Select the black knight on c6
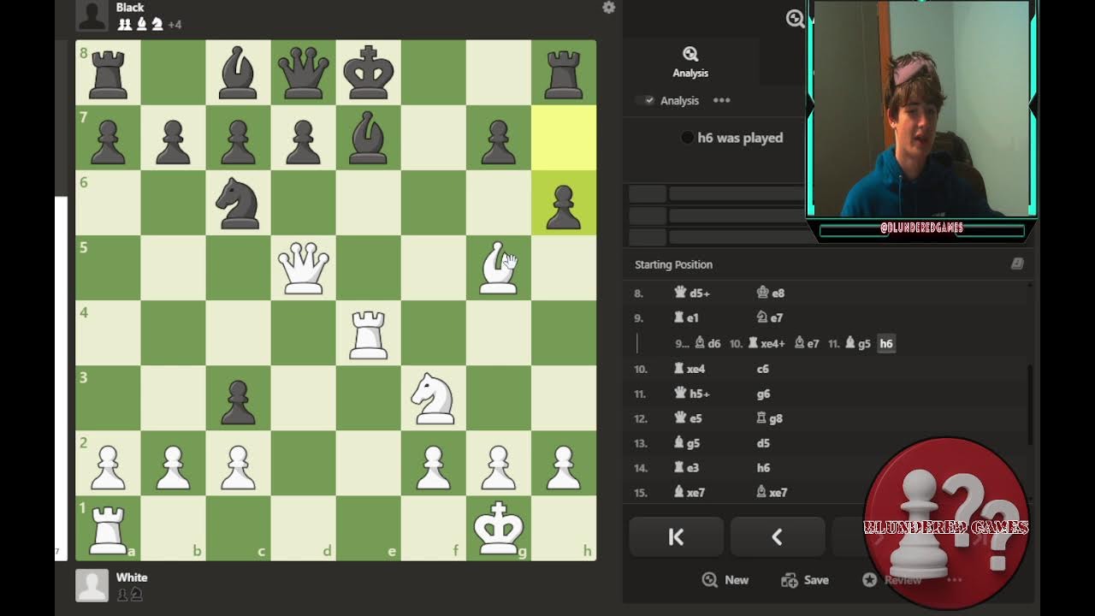This screenshot has width=1095, height=616. tap(239, 203)
